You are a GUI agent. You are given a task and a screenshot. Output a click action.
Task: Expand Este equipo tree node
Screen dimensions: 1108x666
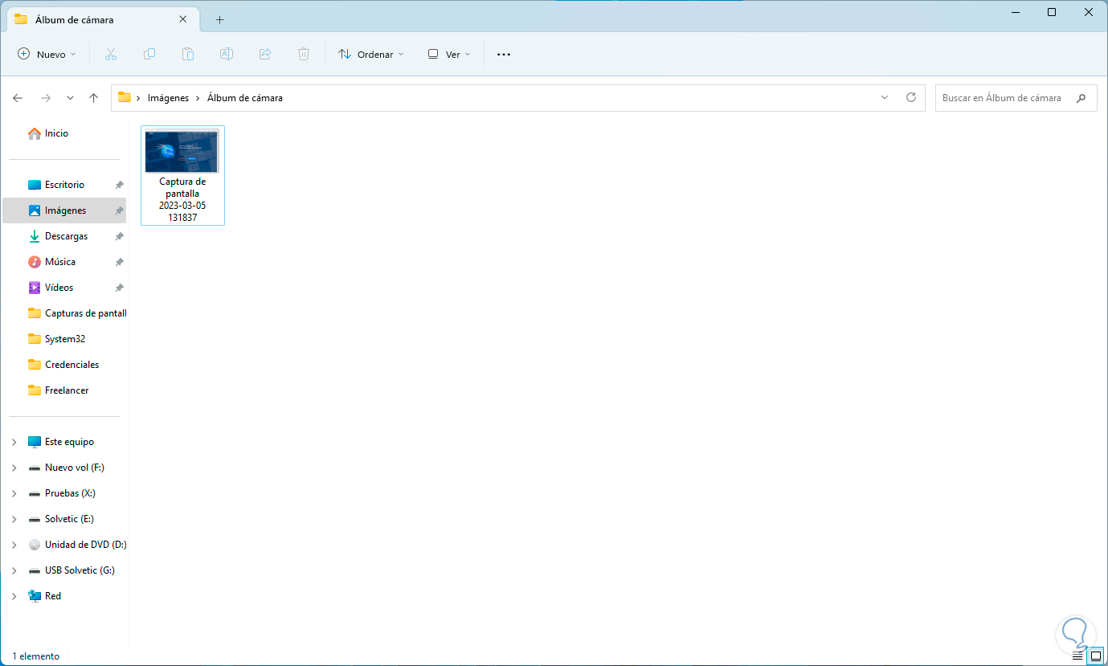(x=14, y=442)
